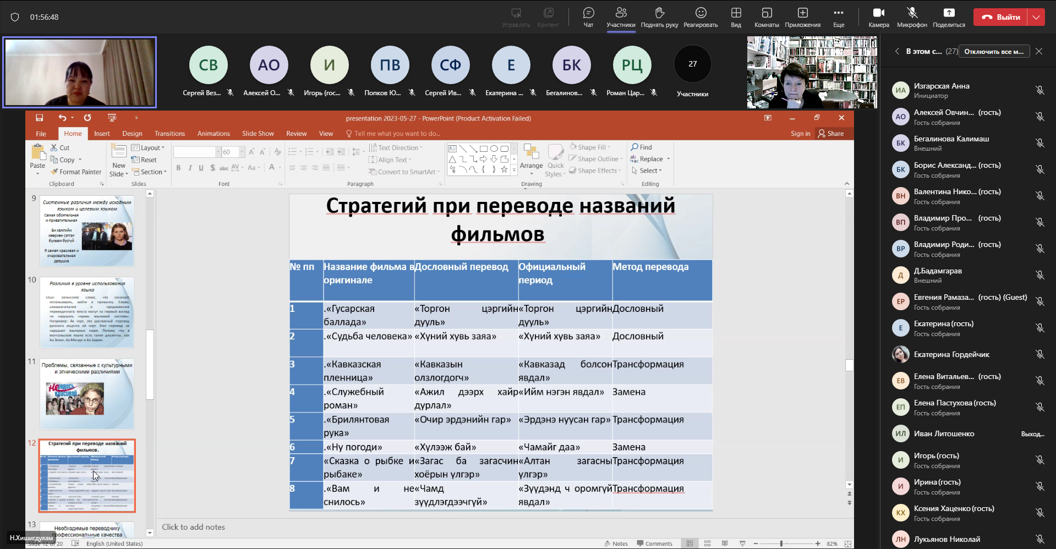
Task: Expand the leave meeting options arrow
Action: coord(1036,17)
